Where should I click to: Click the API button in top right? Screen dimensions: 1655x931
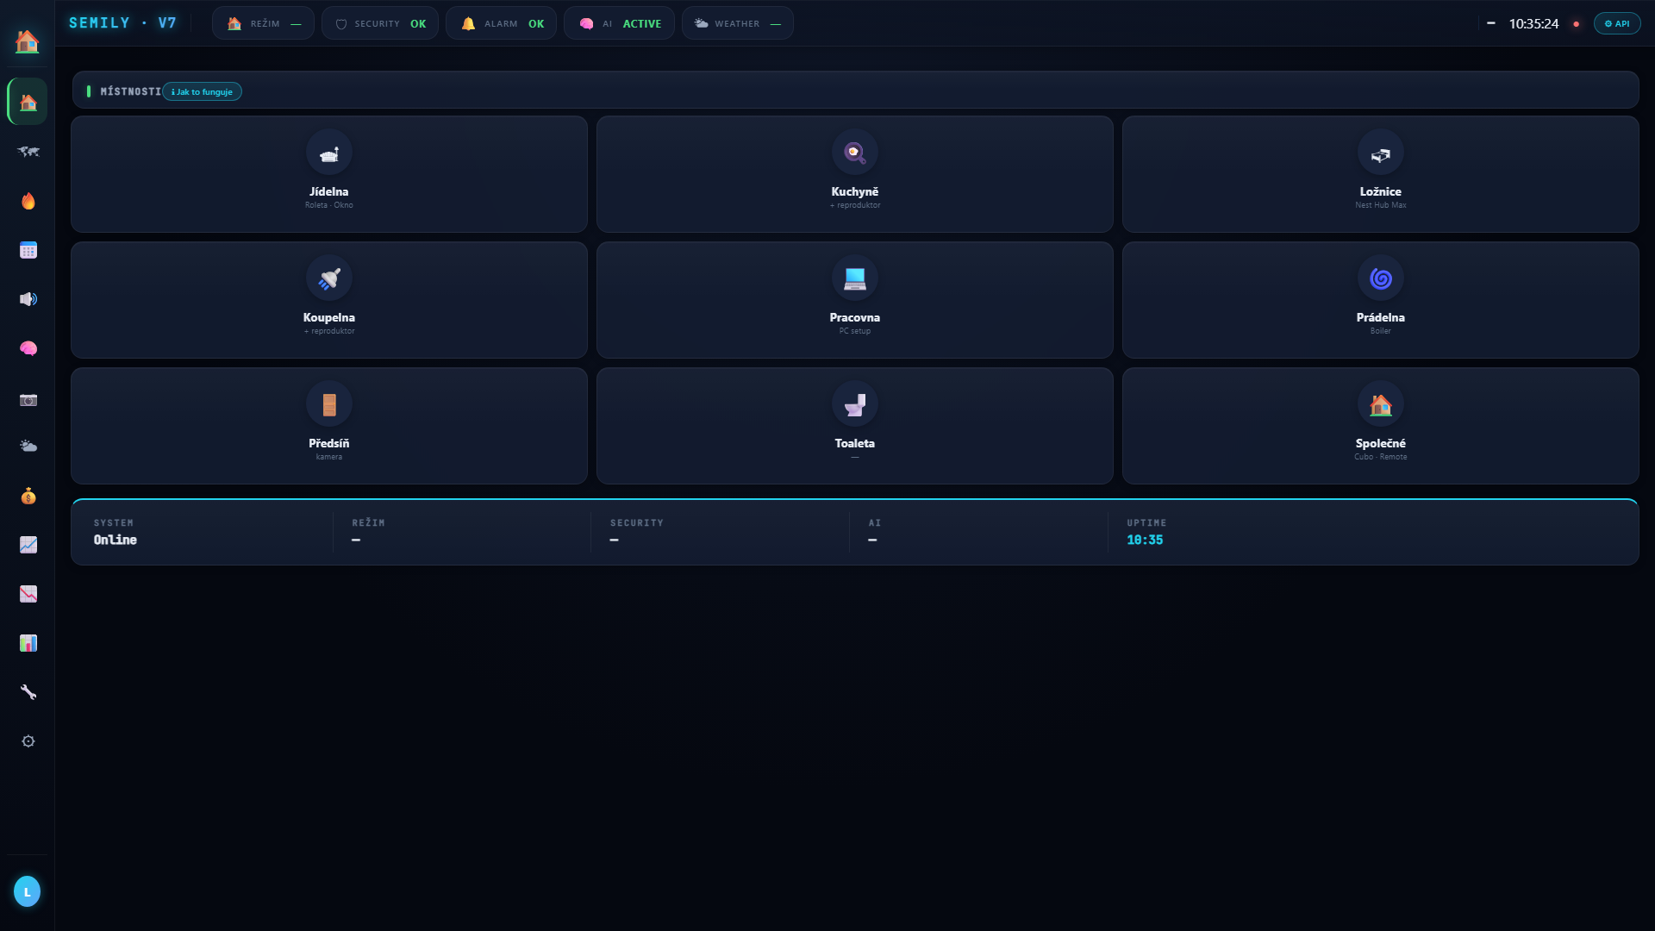point(1617,23)
